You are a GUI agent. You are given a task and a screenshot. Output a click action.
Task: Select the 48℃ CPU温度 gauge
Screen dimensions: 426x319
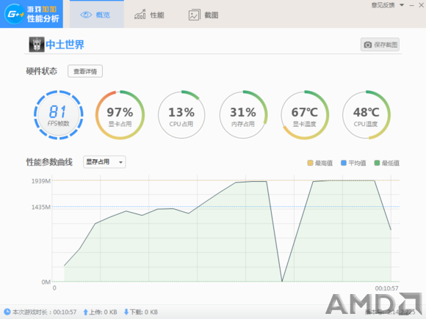pyautogui.click(x=366, y=115)
